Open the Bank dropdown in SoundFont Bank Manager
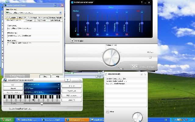This screenshot has height=122, width=195. pyautogui.click(x=58, y=84)
